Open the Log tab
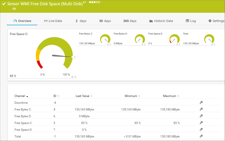The width and height of the screenshot is (225, 141). (x=191, y=21)
